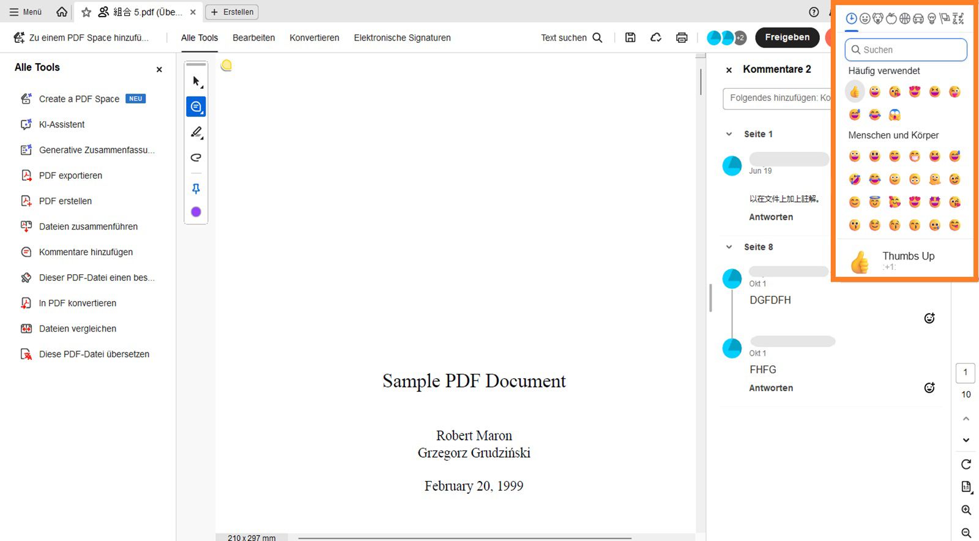The width and height of the screenshot is (979, 541).
Task: Add emoji reaction to FHFG comment
Action: point(929,387)
